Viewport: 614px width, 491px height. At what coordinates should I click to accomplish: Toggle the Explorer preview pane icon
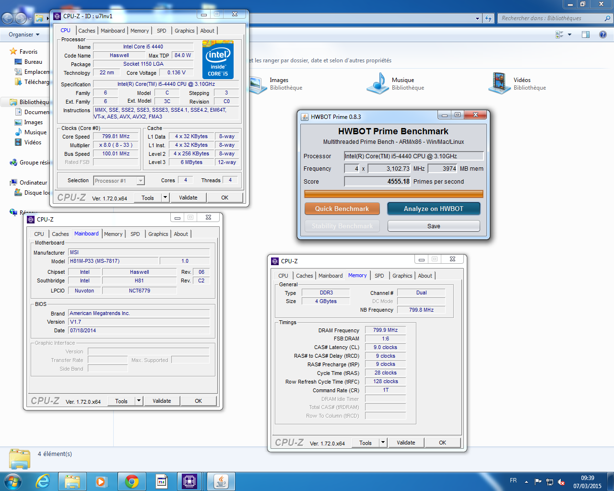tap(586, 35)
